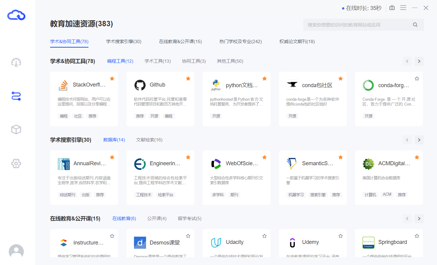The image size is (437, 265).
Task: Click the Engineering Village logo icon
Action: [x=140, y=164]
